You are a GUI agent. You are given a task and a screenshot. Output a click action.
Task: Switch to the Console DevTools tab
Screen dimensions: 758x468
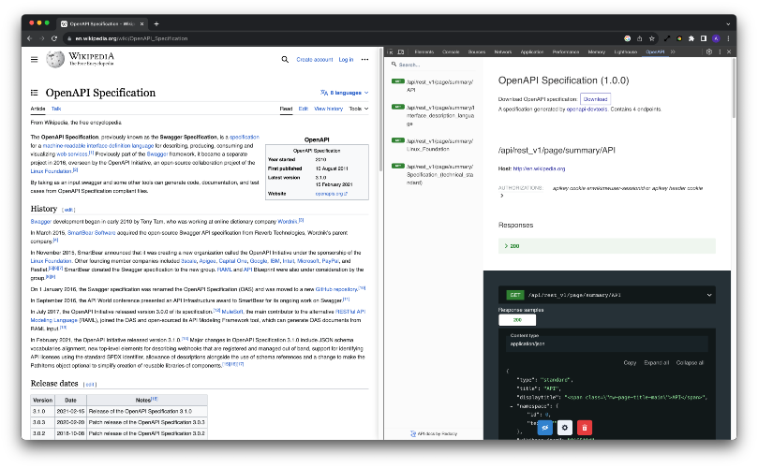[451, 51]
